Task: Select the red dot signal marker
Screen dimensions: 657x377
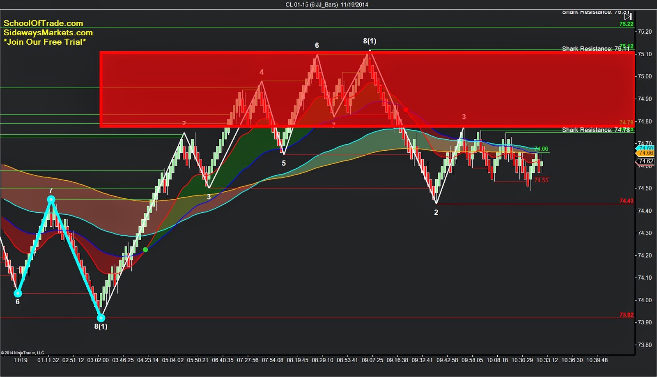Action: [x=406, y=110]
